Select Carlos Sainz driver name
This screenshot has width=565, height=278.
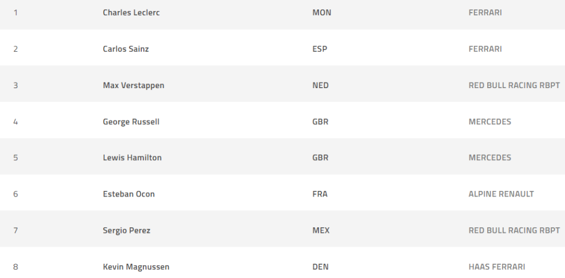[126, 49]
